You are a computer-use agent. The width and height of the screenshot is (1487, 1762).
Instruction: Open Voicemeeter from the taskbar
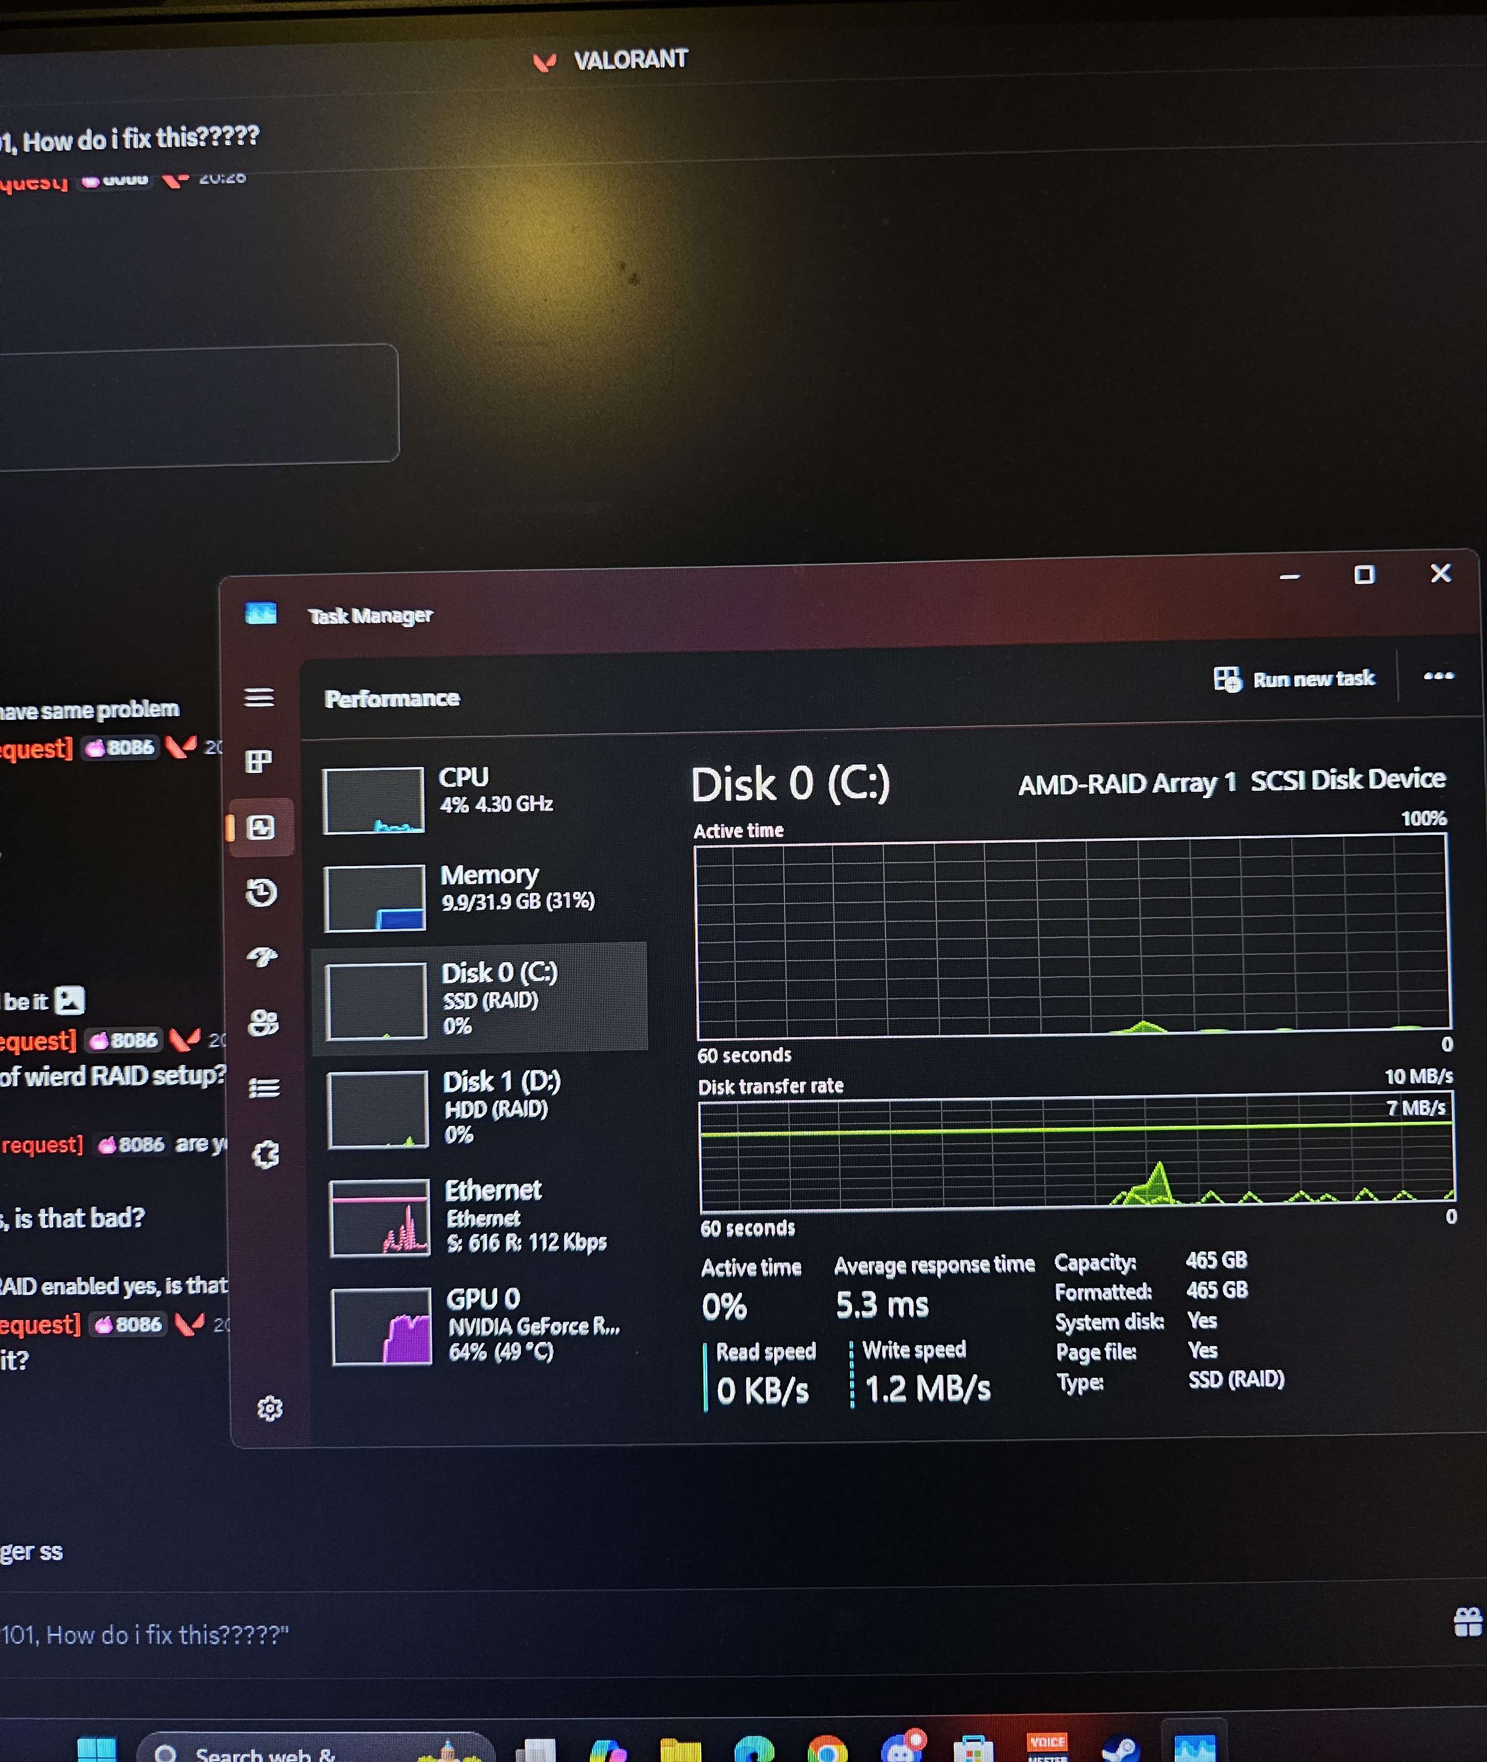(1048, 1747)
